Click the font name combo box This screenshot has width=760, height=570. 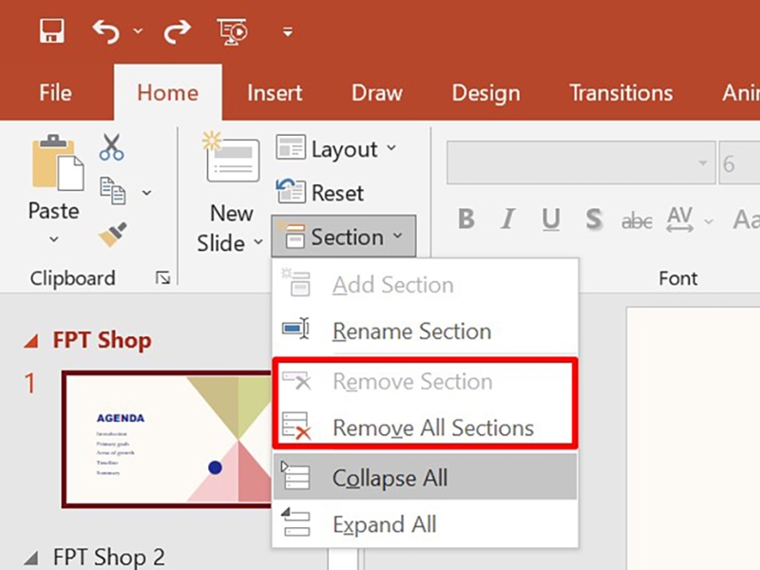point(580,162)
